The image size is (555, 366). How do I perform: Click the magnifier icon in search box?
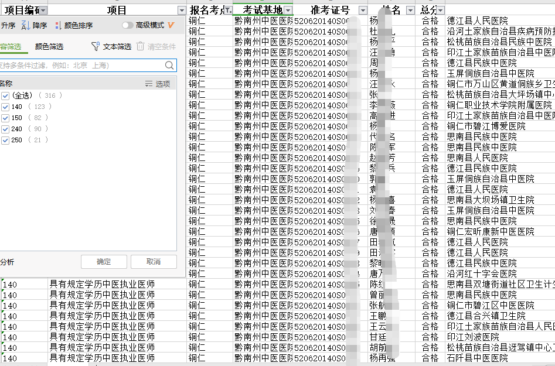169,66
